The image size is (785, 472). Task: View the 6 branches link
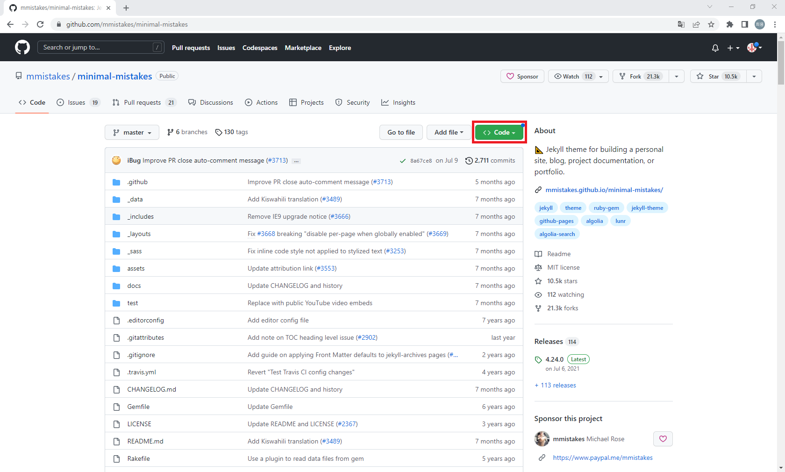(x=187, y=132)
